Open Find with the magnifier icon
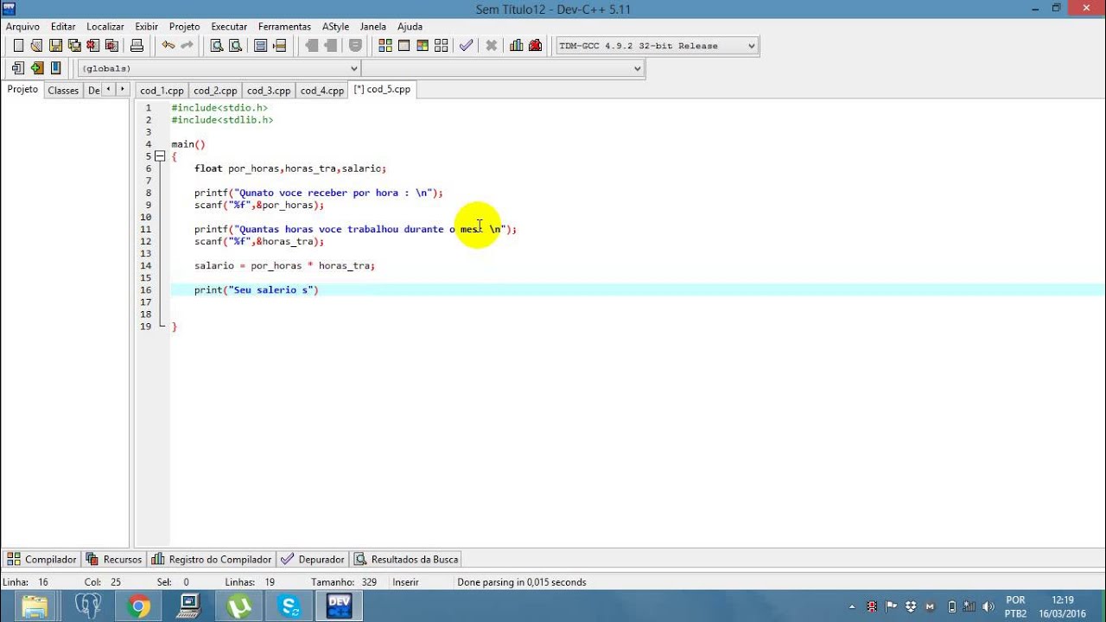Screen dimensions: 1106x622 [x=217, y=46]
